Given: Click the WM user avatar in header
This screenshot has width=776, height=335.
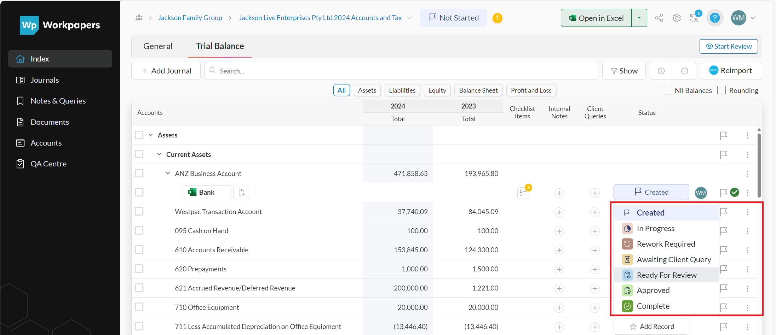Looking at the screenshot, I should point(738,18).
